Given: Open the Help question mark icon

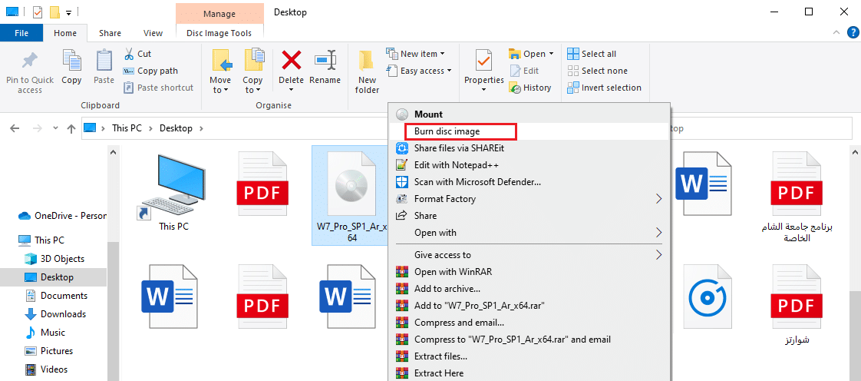Looking at the screenshot, I should tap(852, 32).
